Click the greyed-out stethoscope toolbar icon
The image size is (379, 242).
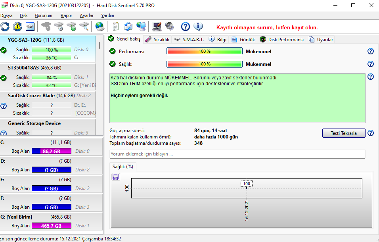(46, 26)
